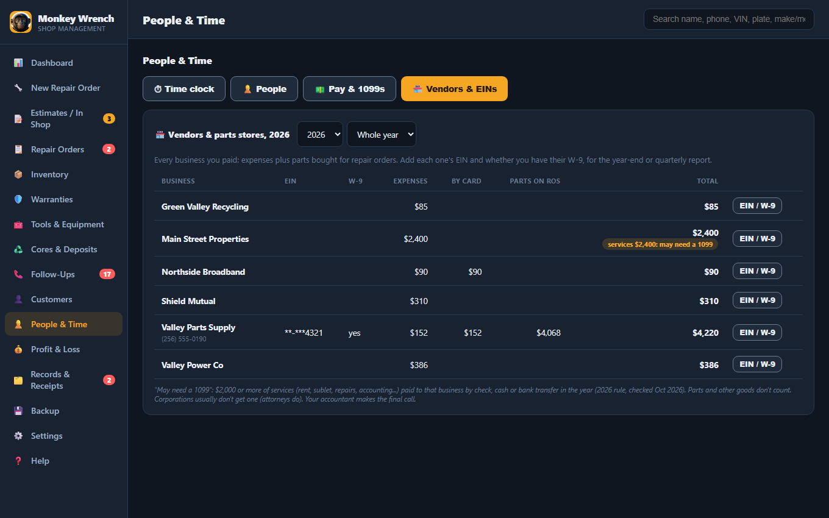Open the Pay & 1099s tab

(x=349, y=89)
